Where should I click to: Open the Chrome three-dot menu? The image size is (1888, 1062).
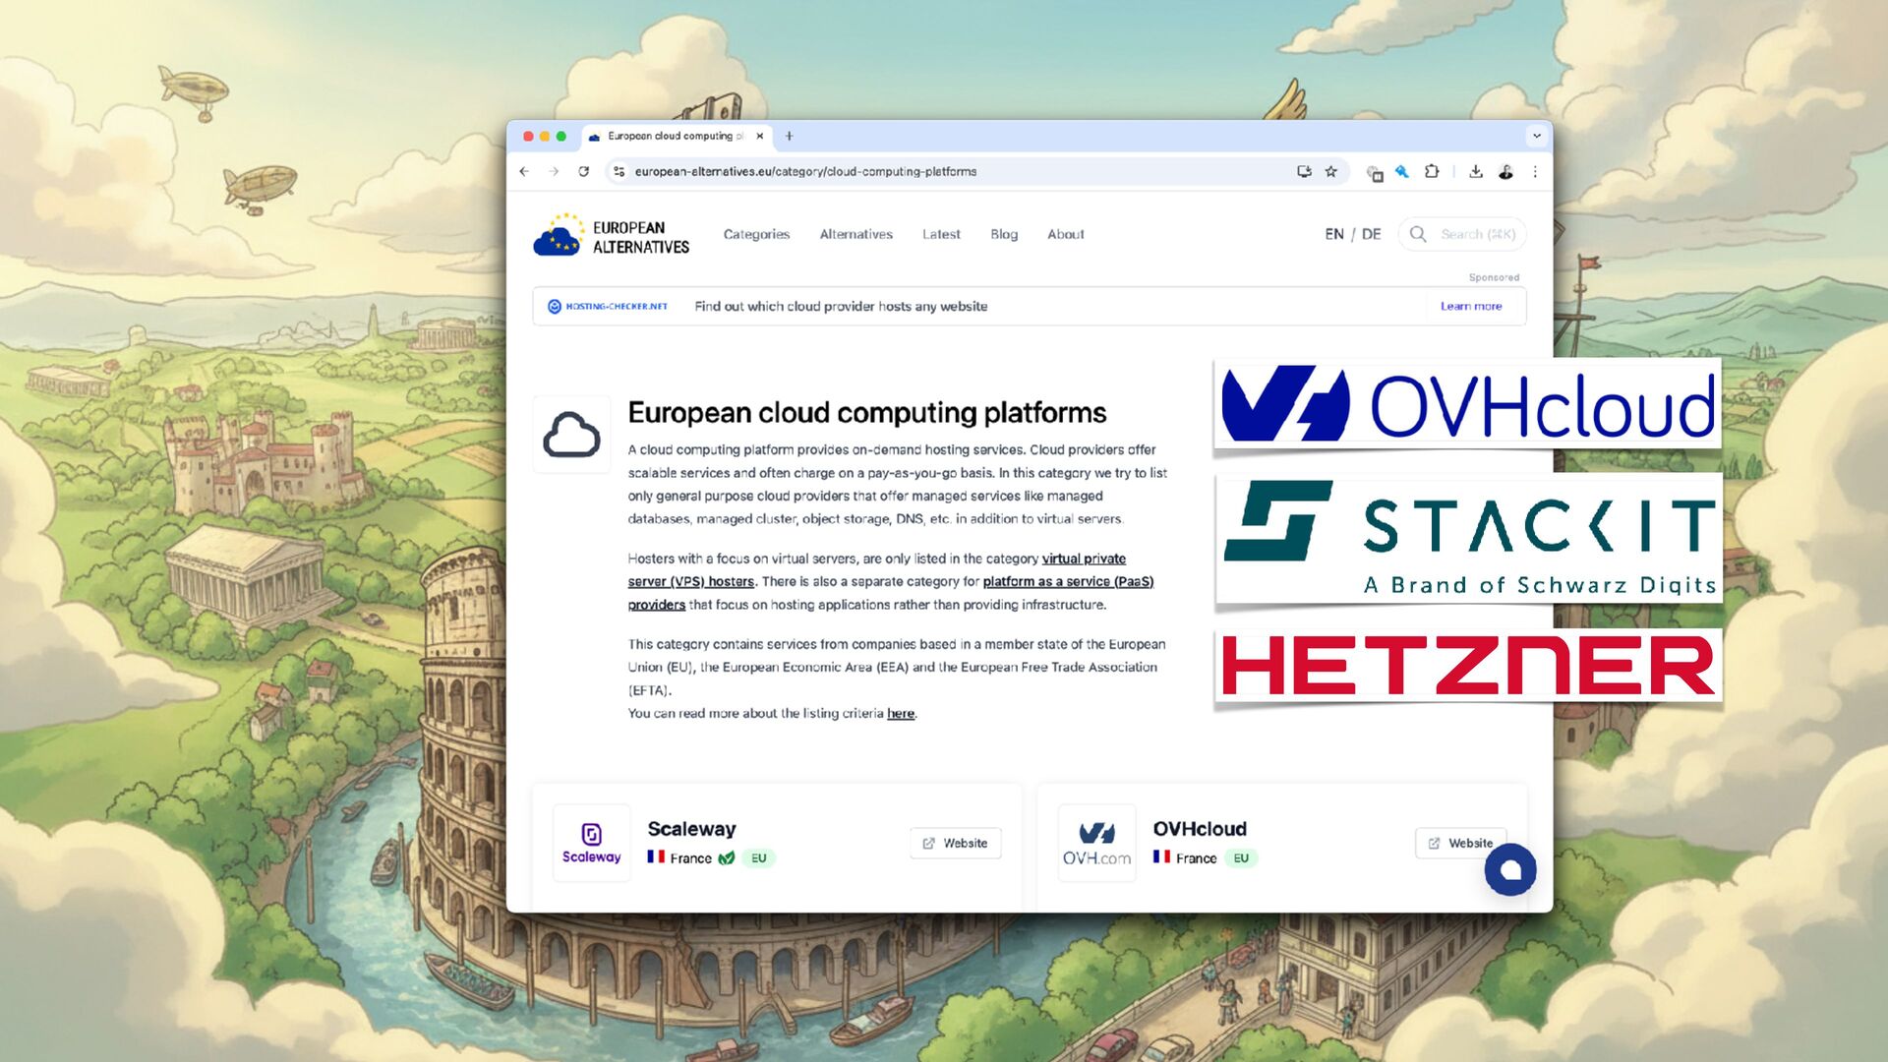(1535, 171)
